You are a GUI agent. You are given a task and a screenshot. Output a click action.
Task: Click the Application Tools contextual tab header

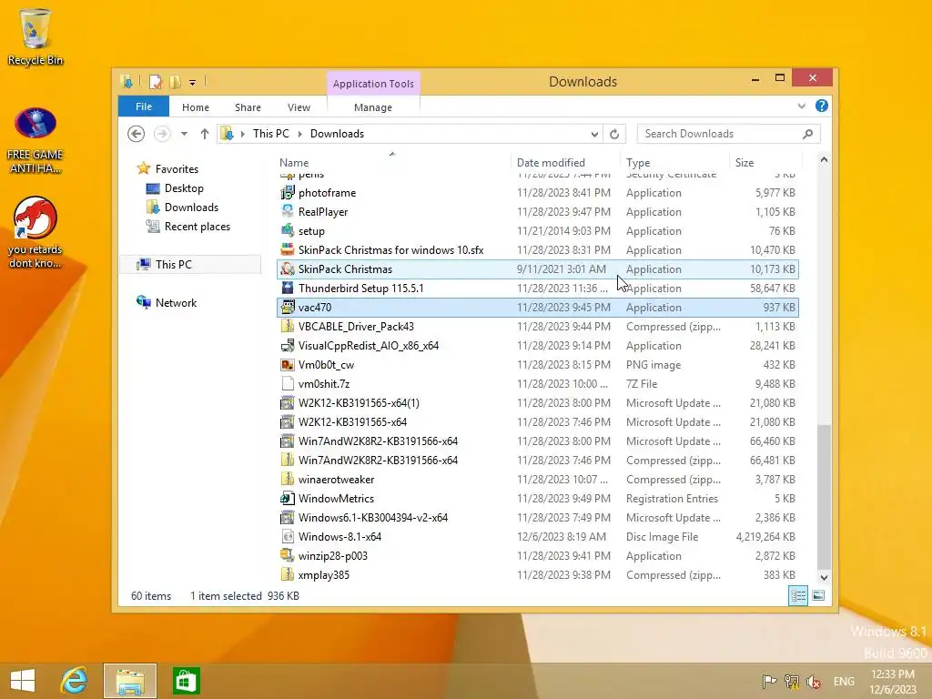tap(373, 83)
